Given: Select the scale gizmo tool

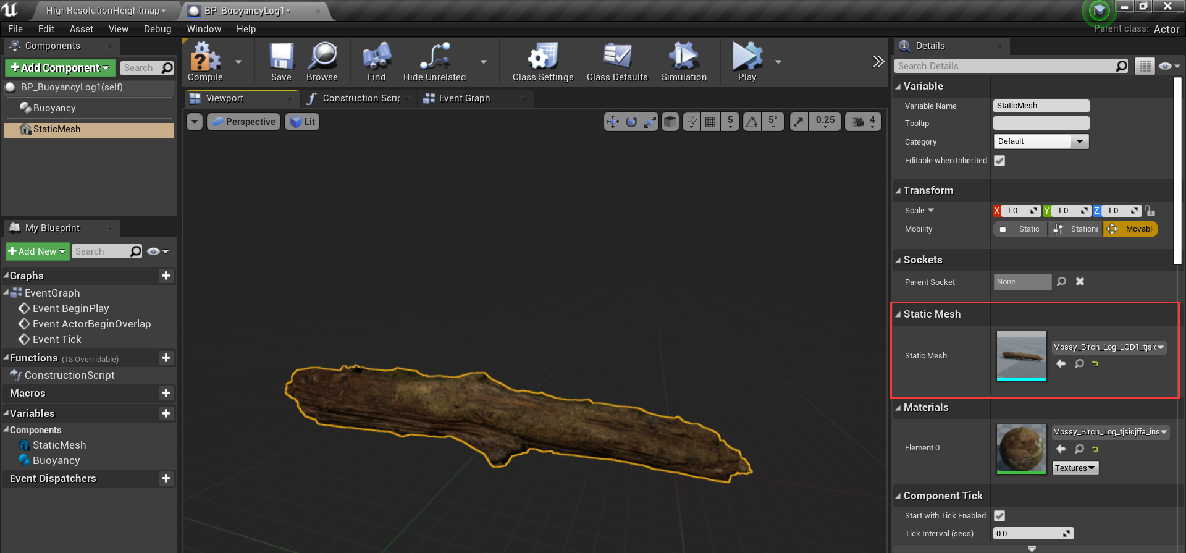Looking at the screenshot, I should point(649,122).
